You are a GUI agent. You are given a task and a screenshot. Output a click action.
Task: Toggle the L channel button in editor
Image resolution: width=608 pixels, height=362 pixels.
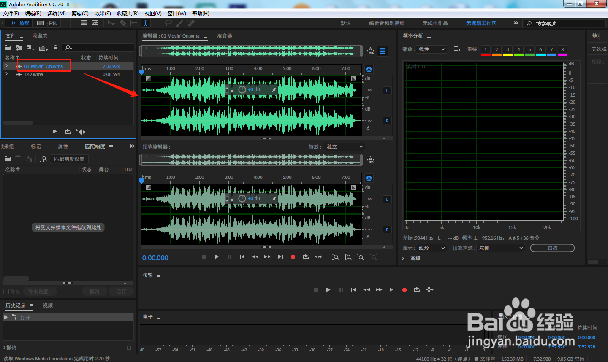point(387,90)
